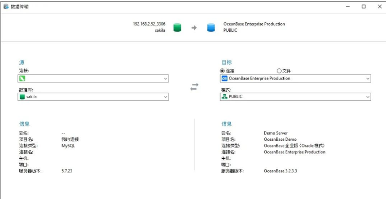Image resolution: width=386 pixels, height=199 pixels.
Task: Click the green Navicat icon in source connection box
Action: coord(22,78)
